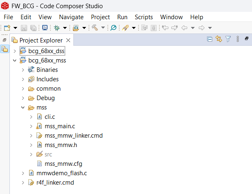Click the Save toolbar icon
The image size is (252, 194).
[24, 28]
